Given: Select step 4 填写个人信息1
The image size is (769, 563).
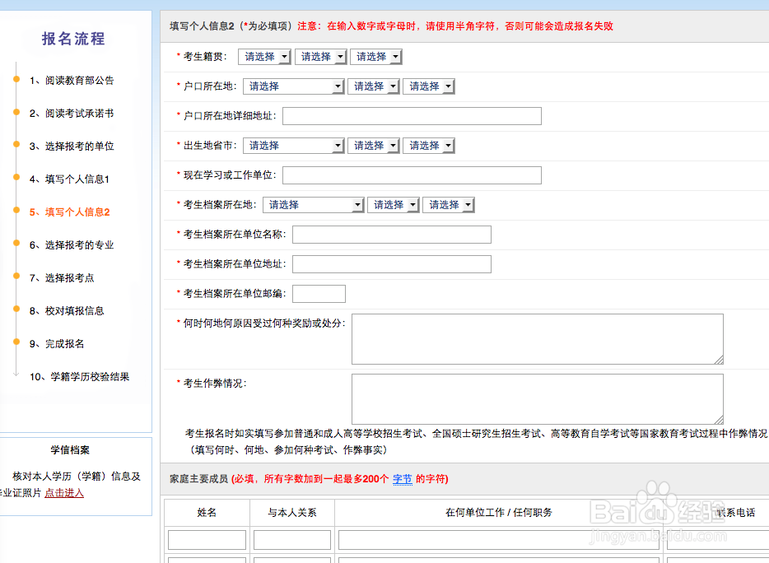Looking at the screenshot, I should (69, 179).
